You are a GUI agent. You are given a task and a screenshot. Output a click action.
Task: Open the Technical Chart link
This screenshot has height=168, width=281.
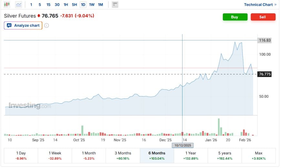click(260, 5)
